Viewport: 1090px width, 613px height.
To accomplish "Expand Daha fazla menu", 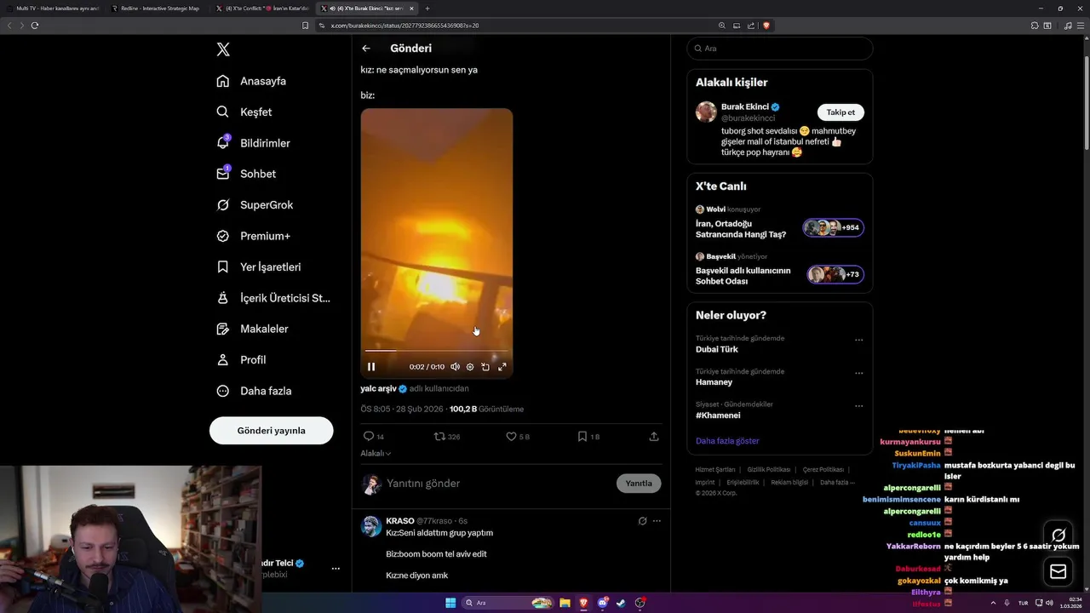I will (x=254, y=391).
